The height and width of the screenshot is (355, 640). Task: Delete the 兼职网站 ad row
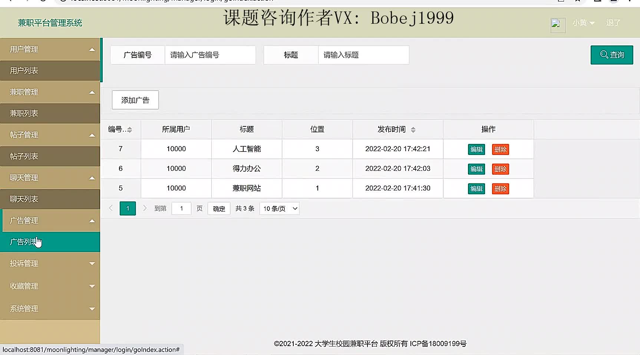click(x=501, y=189)
